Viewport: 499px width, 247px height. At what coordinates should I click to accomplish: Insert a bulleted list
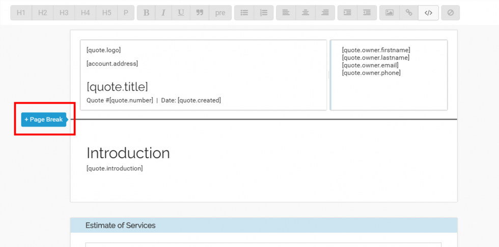coord(244,13)
